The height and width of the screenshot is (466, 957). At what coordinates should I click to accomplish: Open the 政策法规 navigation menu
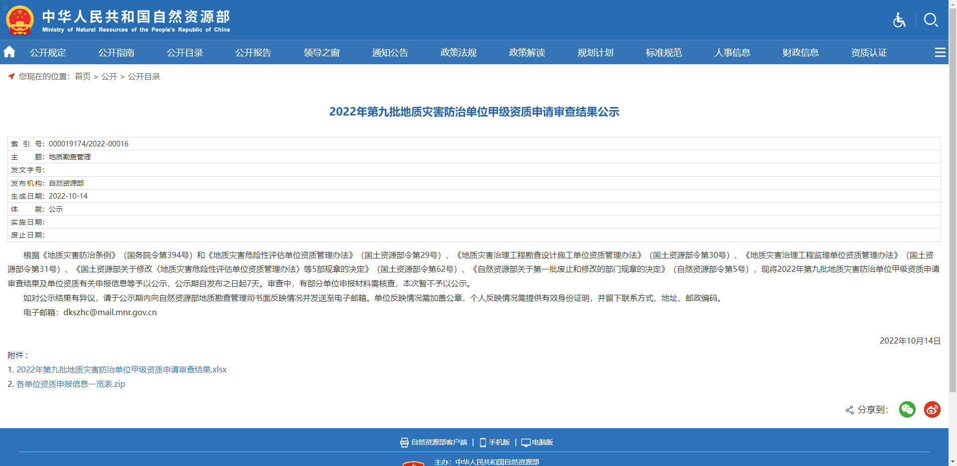458,52
